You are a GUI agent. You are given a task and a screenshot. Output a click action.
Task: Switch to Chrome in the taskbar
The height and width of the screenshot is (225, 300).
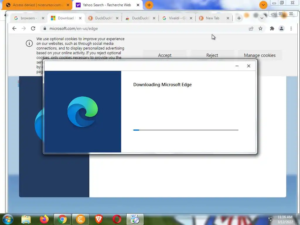pos(62,219)
